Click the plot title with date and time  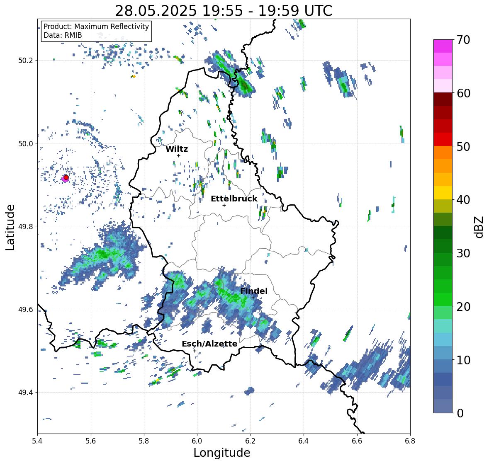coord(224,11)
